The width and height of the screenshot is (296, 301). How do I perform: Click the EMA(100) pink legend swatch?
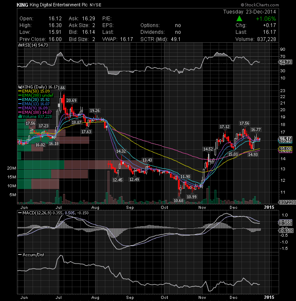tap(20, 112)
